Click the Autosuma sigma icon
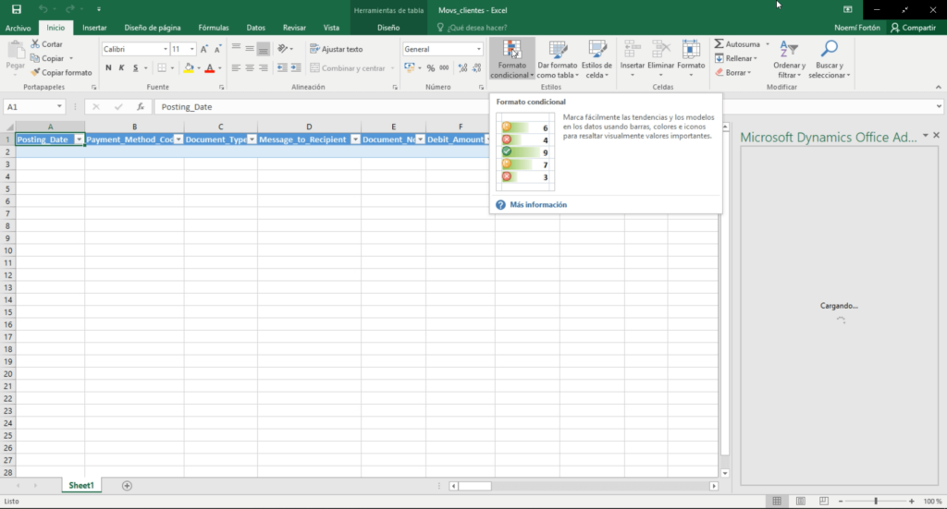The height and width of the screenshot is (509, 947). [719, 44]
